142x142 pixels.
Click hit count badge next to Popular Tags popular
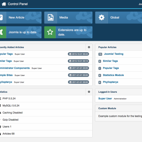pyautogui.click(x=100, y=68)
